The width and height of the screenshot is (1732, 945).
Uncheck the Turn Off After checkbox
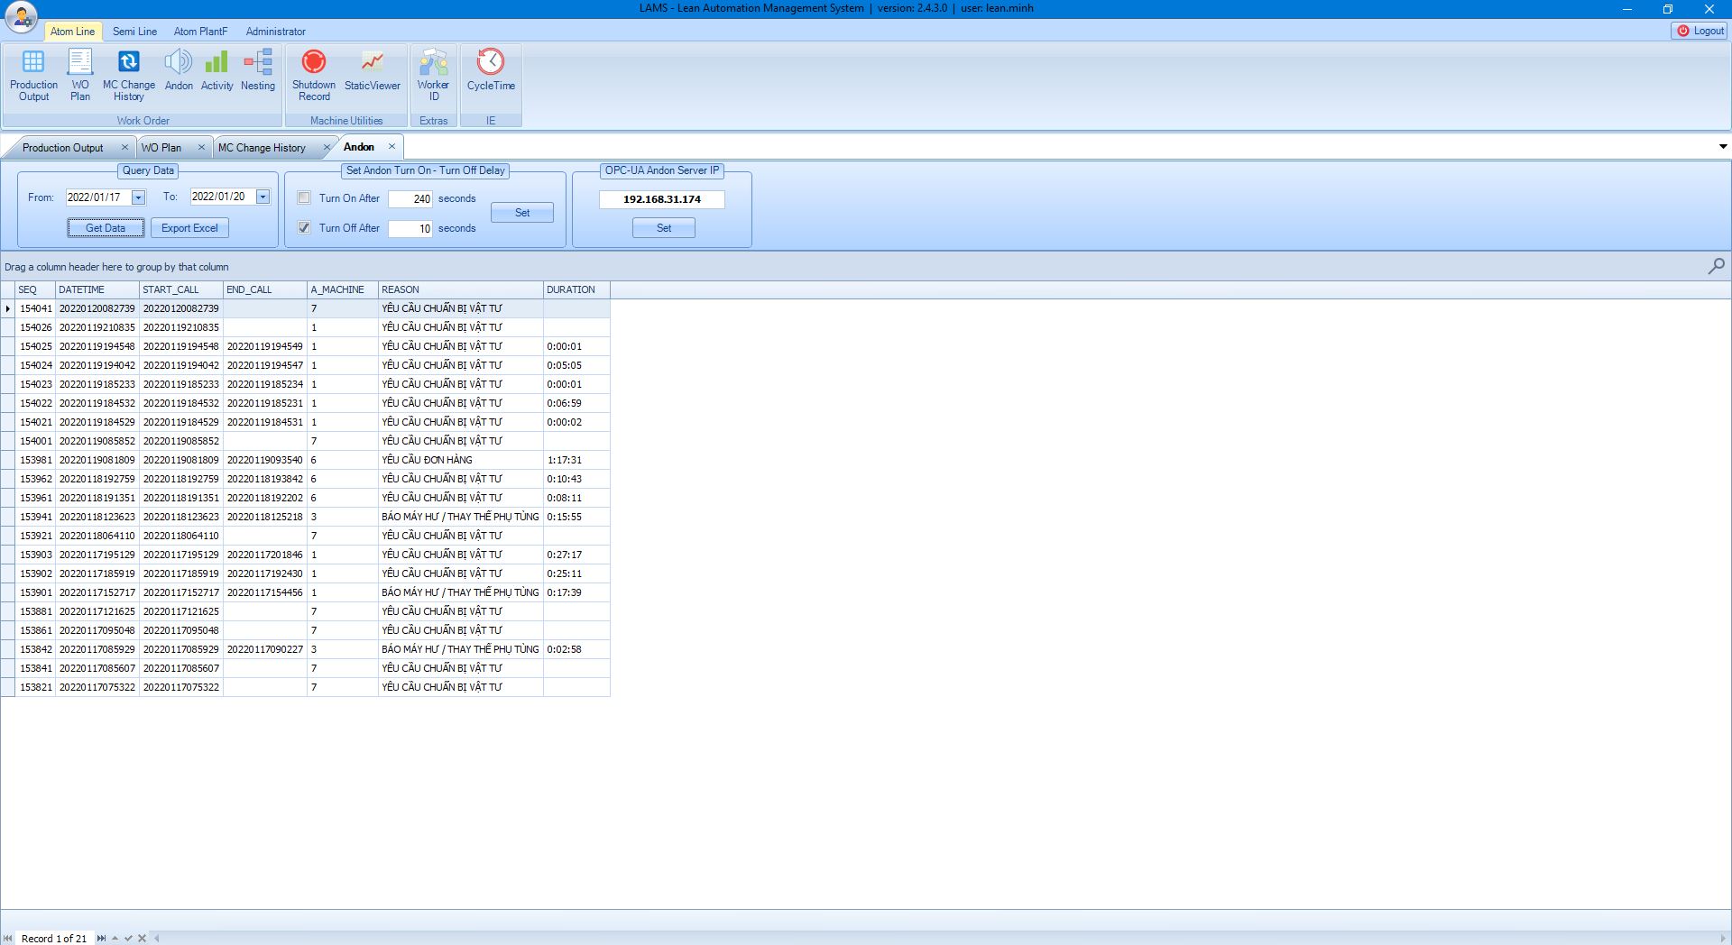[304, 227]
